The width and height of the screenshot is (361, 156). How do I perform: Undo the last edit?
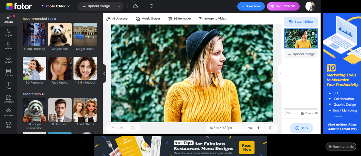pyautogui.click(x=113, y=128)
